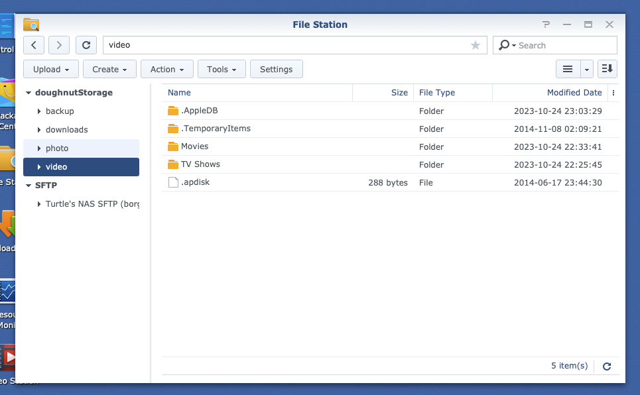Select the .AppleDB folder icon
This screenshot has width=640, height=395.
pos(173,111)
